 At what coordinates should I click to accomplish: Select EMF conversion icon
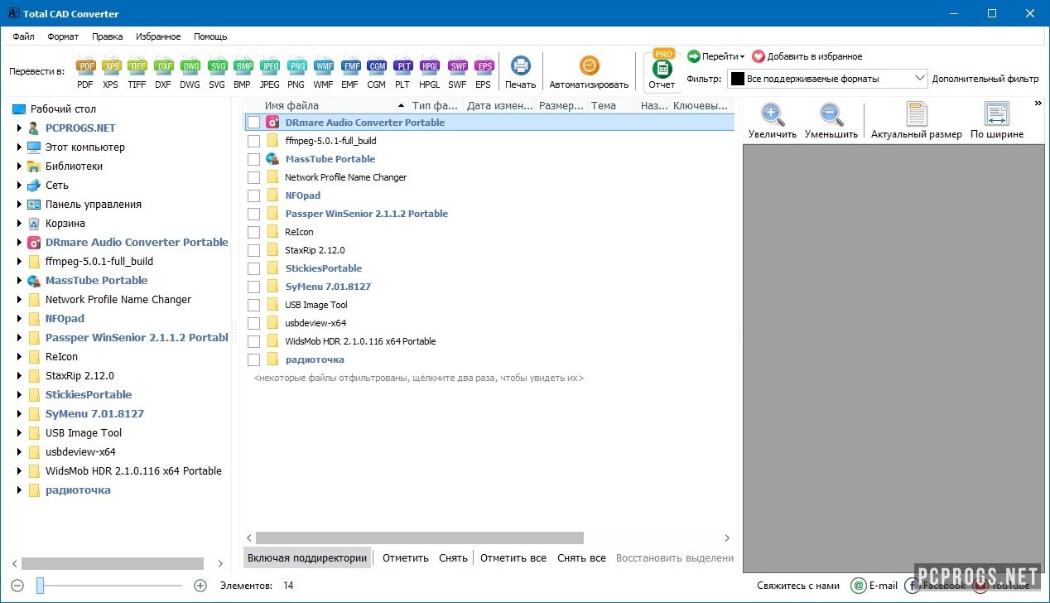tap(349, 73)
